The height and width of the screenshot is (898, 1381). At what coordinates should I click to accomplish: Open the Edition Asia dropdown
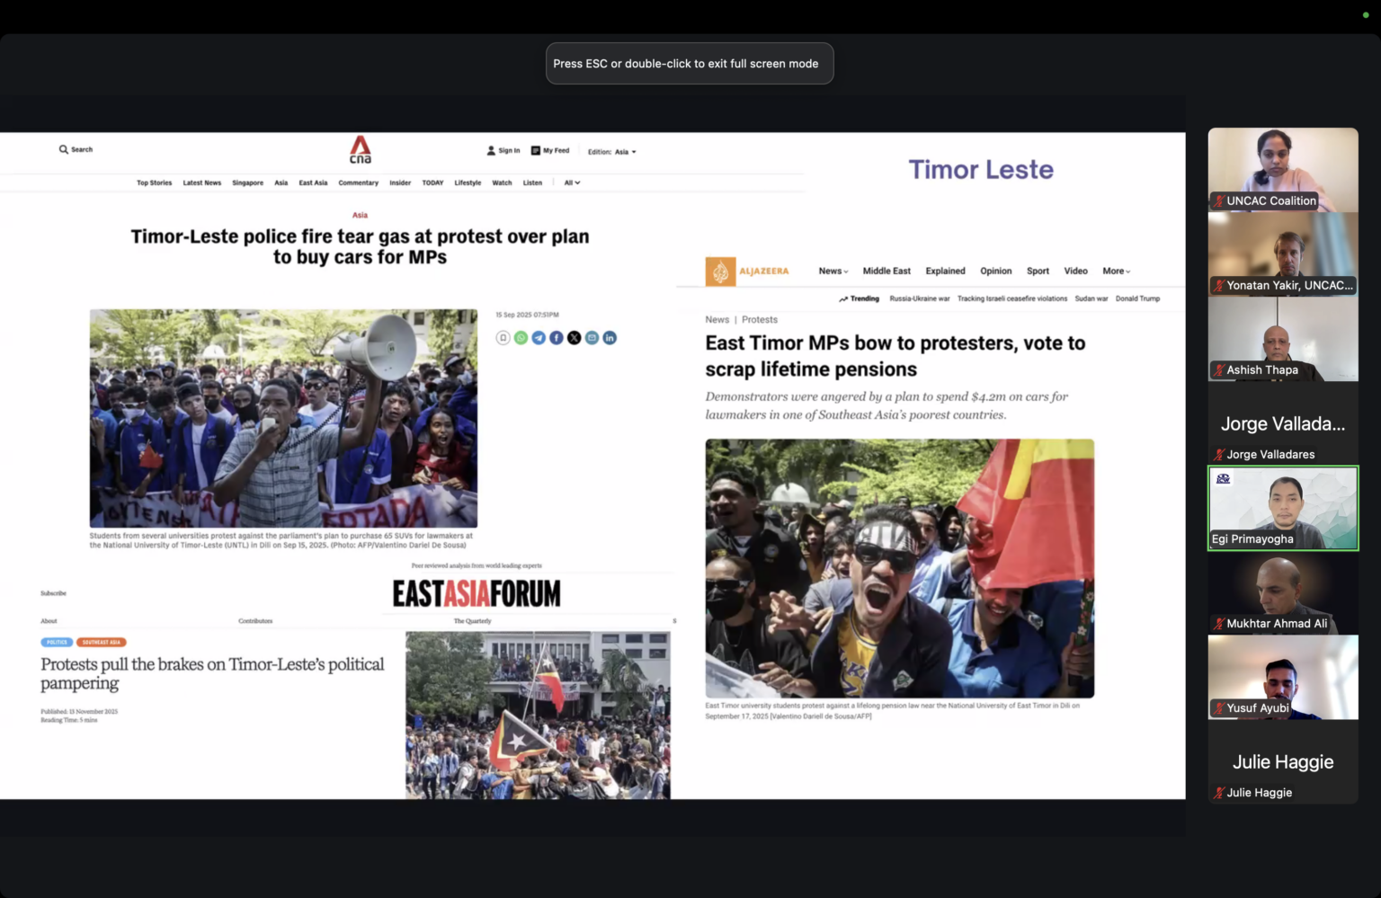click(x=612, y=152)
